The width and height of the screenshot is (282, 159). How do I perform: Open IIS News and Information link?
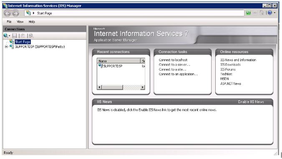(x=238, y=60)
